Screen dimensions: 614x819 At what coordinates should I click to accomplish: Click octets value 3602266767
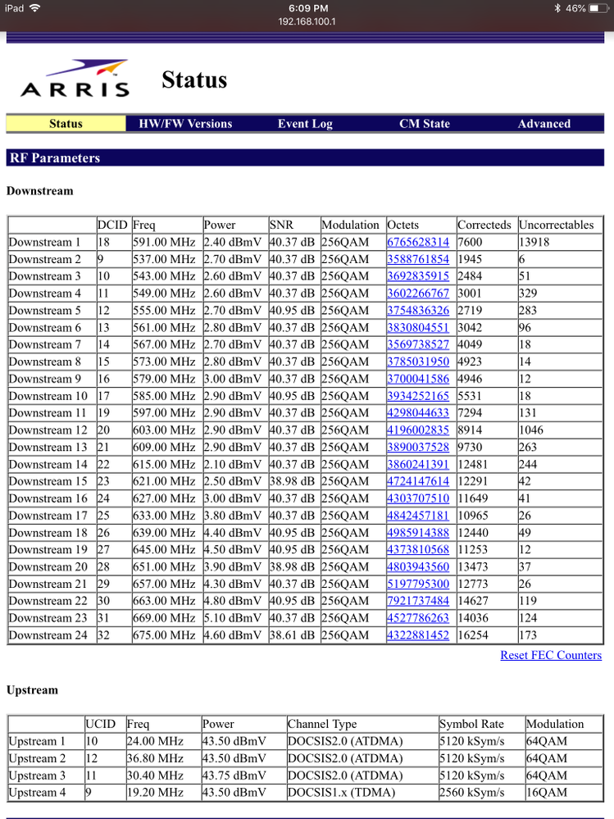(x=418, y=293)
